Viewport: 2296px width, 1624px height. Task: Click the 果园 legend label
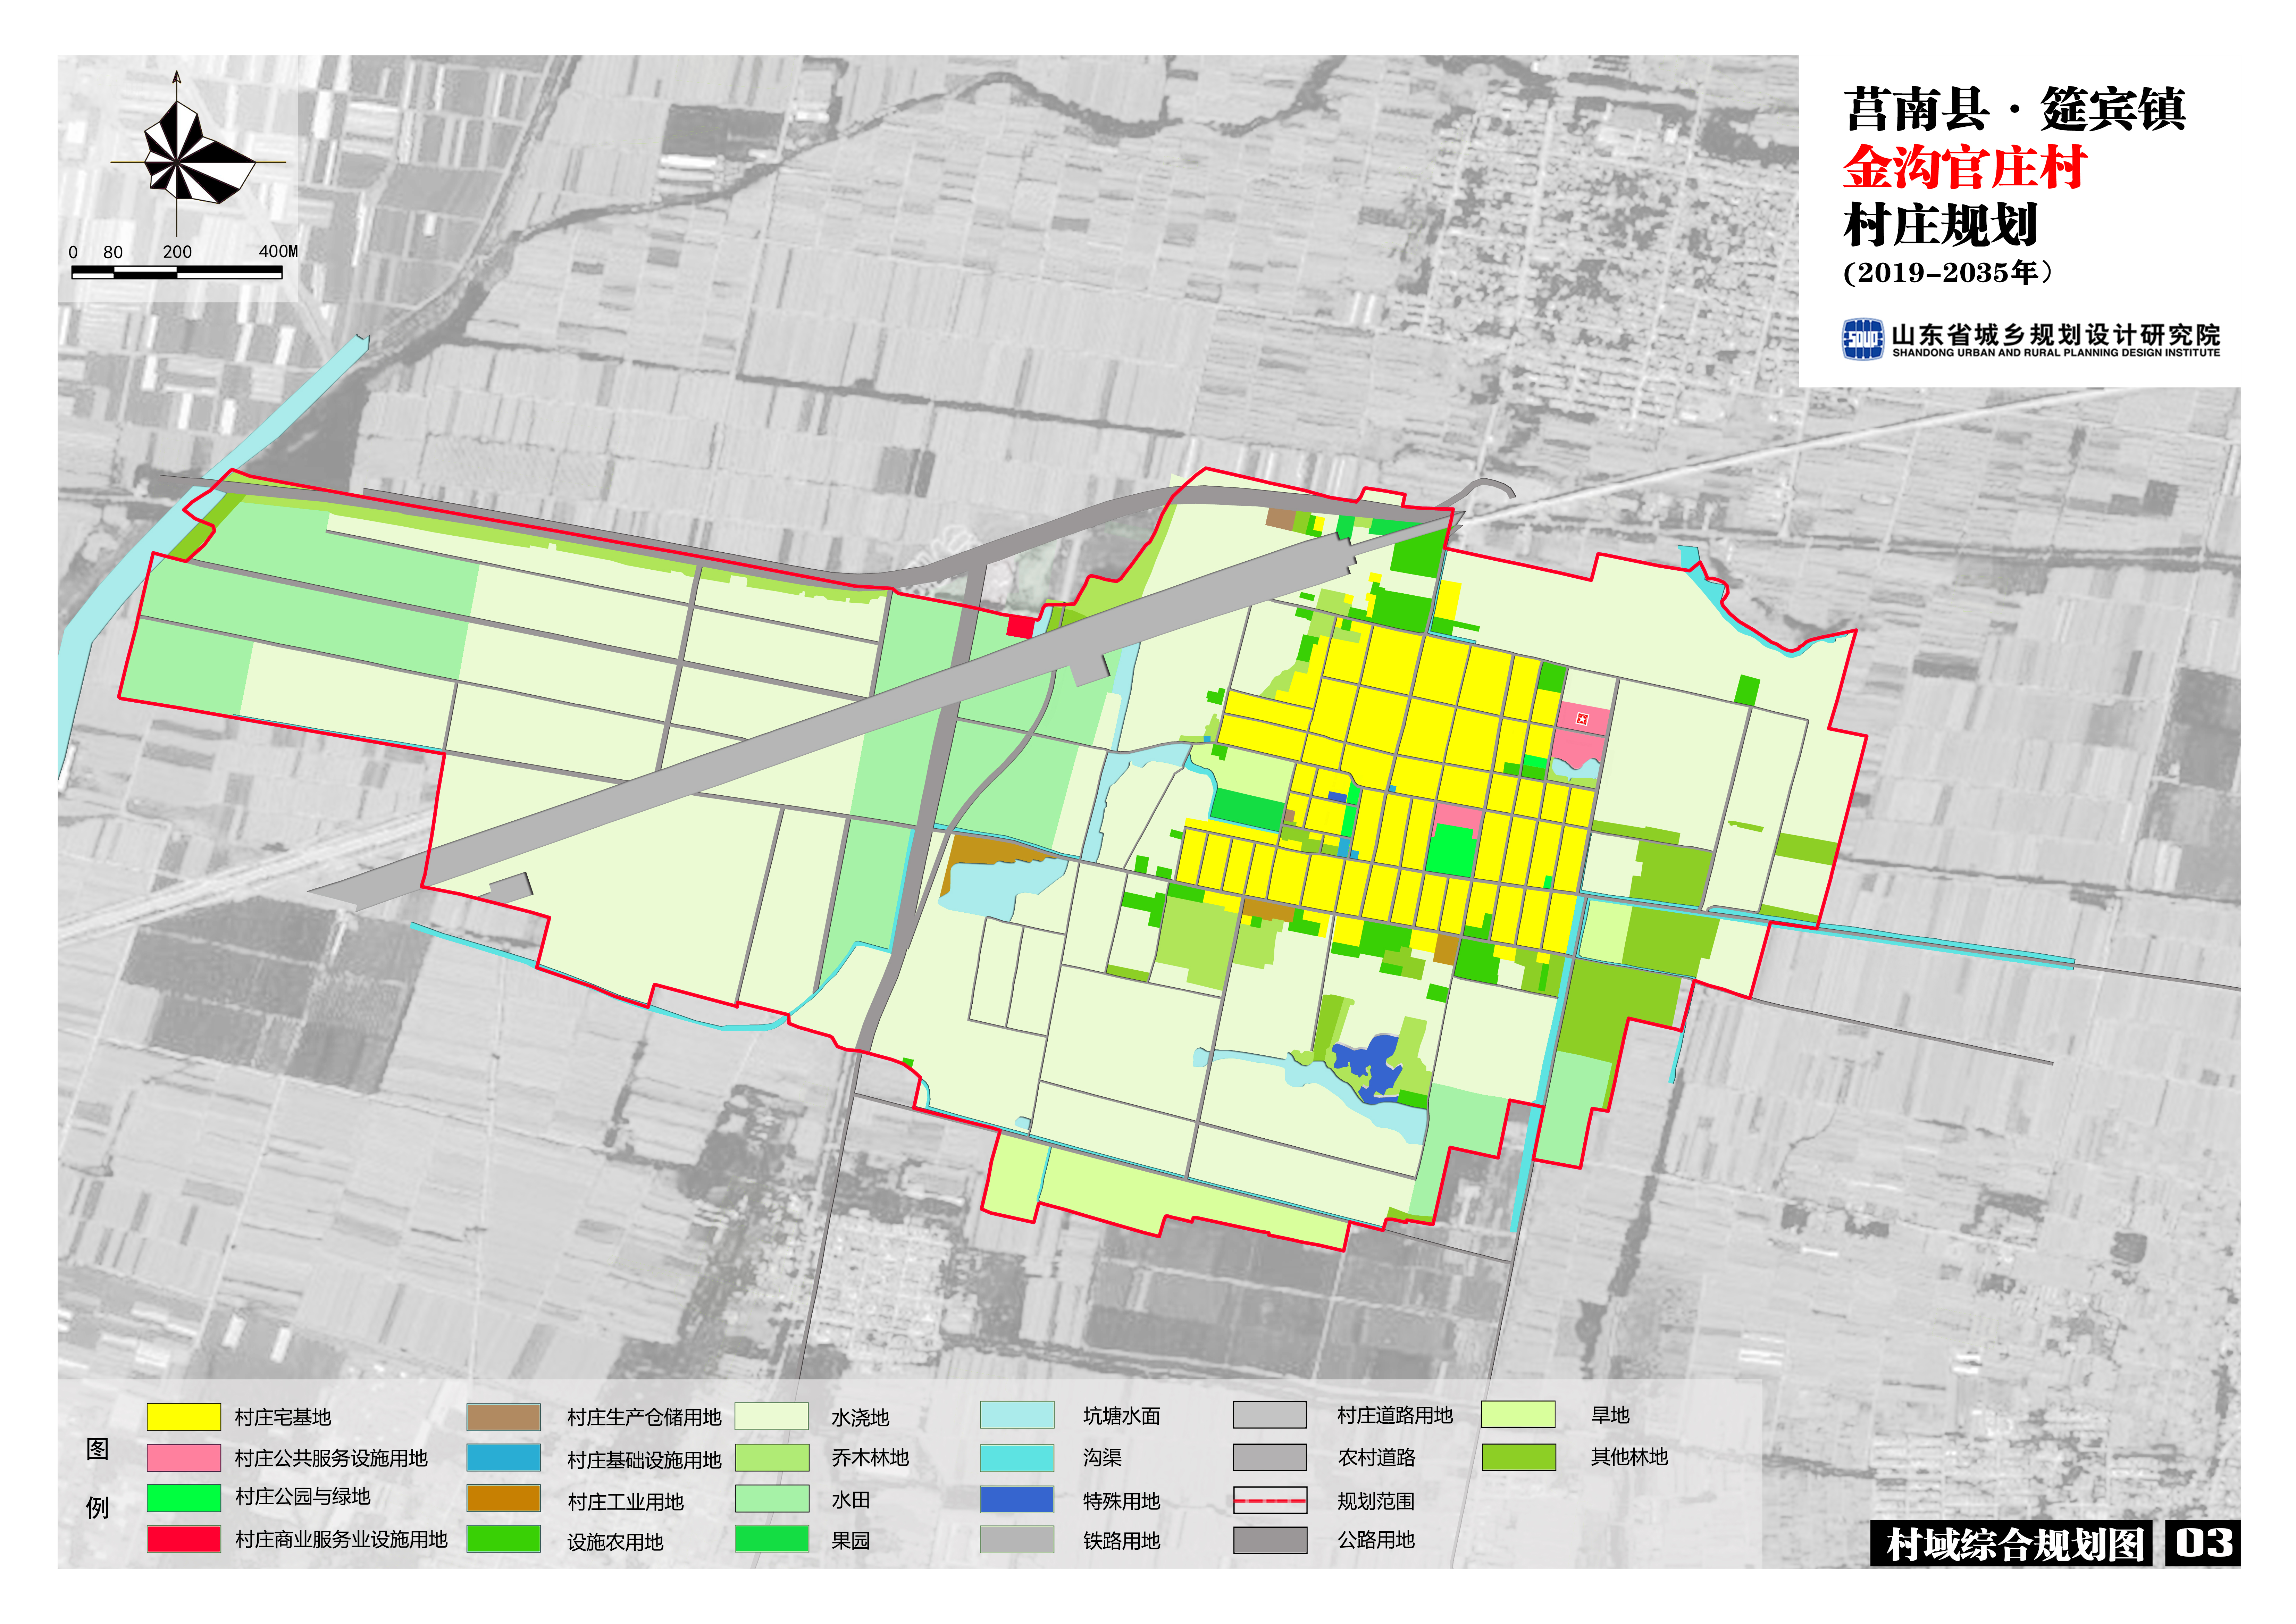pos(850,1541)
